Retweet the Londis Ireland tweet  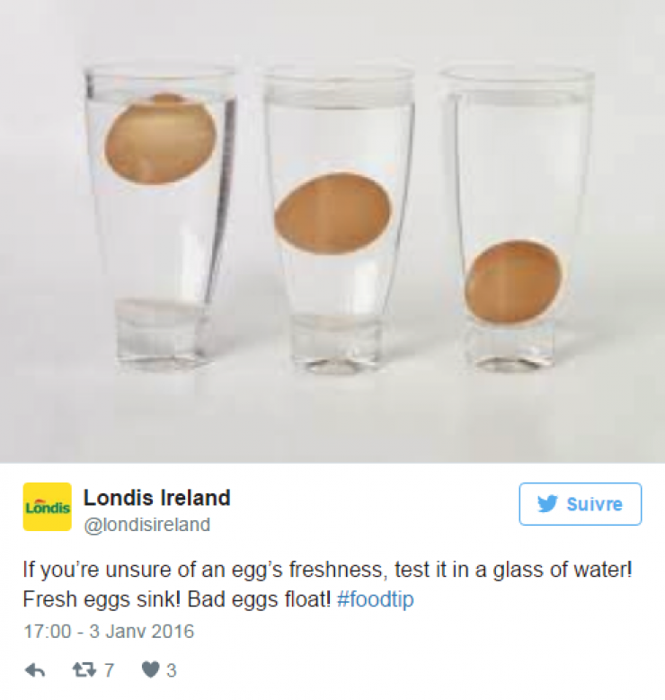click(x=84, y=670)
